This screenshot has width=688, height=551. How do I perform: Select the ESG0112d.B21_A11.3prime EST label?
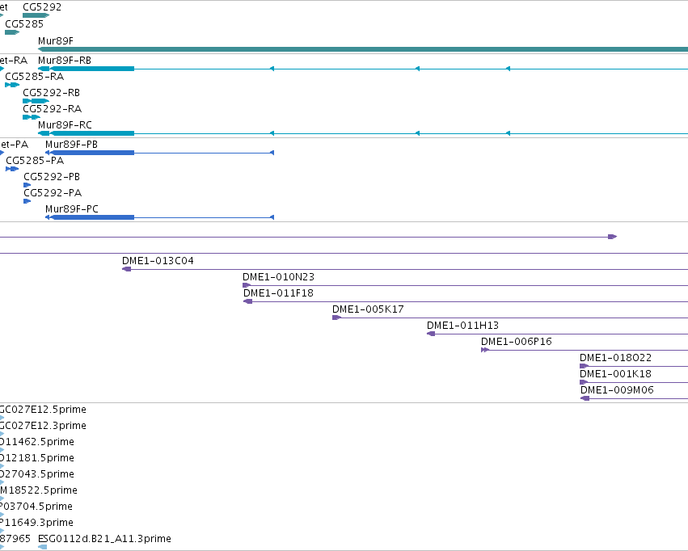pos(104,539)
